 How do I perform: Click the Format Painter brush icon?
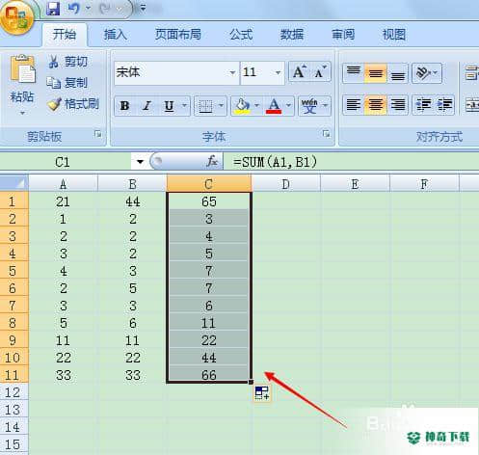point(54,104)
